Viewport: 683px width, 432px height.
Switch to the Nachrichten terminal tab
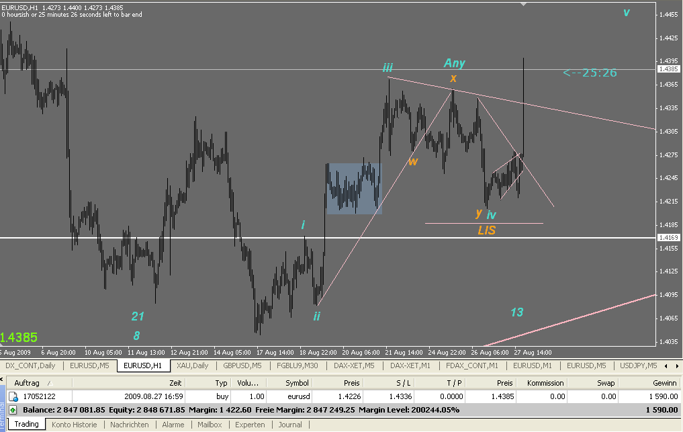coord(130,425)
